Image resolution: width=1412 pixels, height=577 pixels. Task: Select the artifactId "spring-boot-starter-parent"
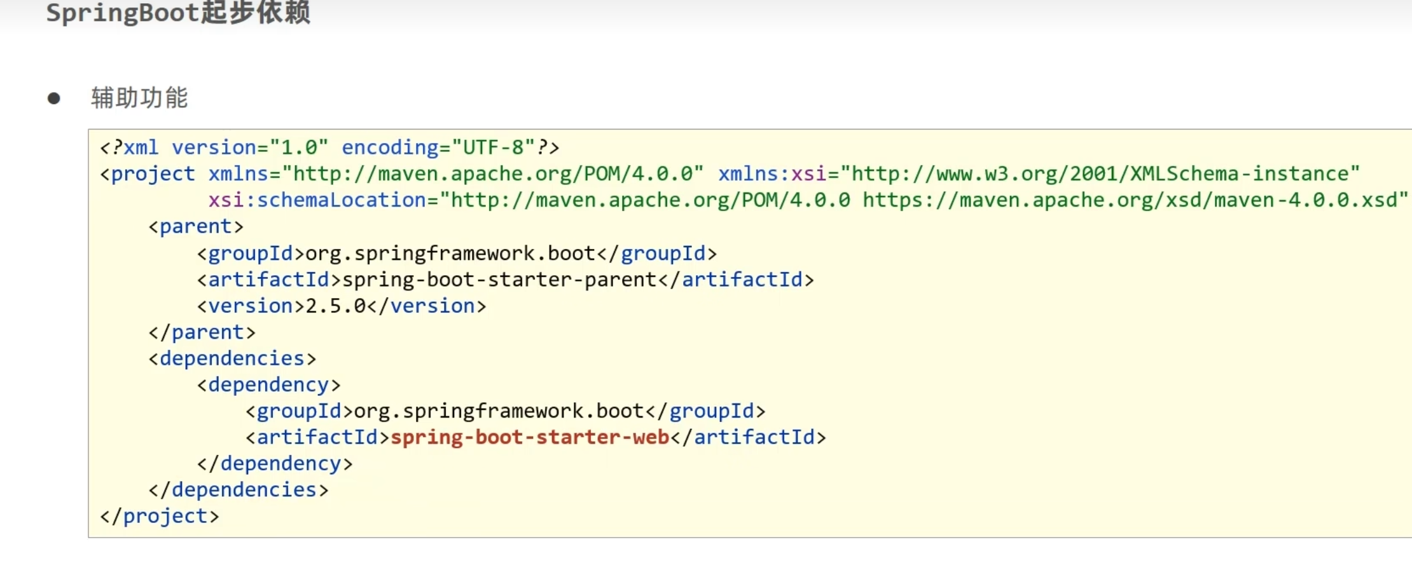[499, 280]
